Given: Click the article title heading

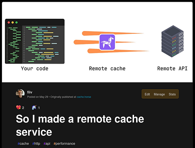Looking at the screenshot, I should (80, 125).
